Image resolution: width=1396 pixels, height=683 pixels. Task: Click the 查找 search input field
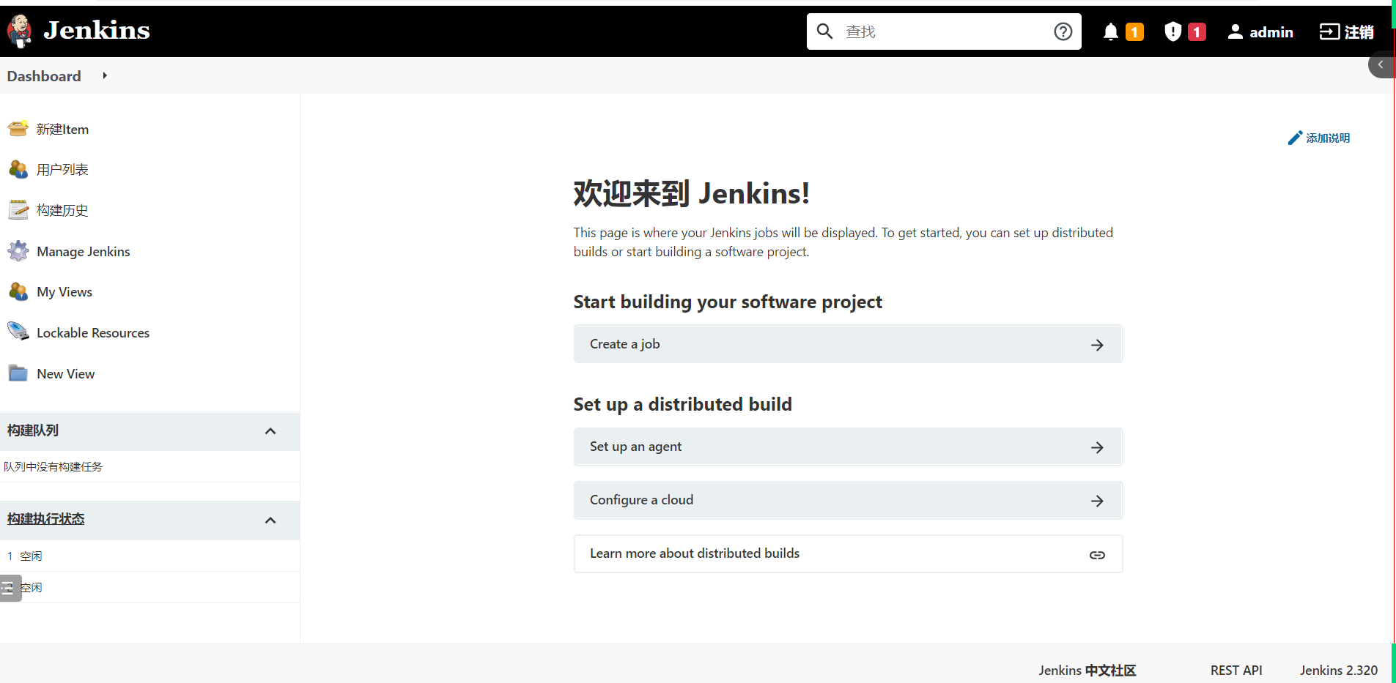[x=945, y=31]
